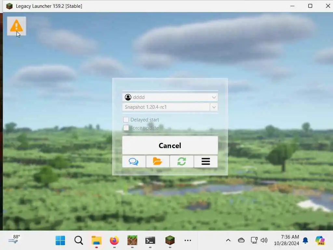This screenshot has height=250, width=333.
Task: Open Copilot preview icon in taskbar
Action: [320, 241]
